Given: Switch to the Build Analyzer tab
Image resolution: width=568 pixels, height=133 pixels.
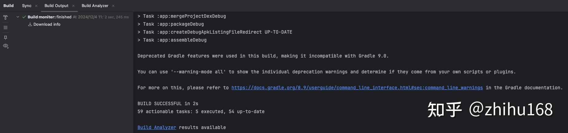Looking at the screenshot, I should coord(95,6).
